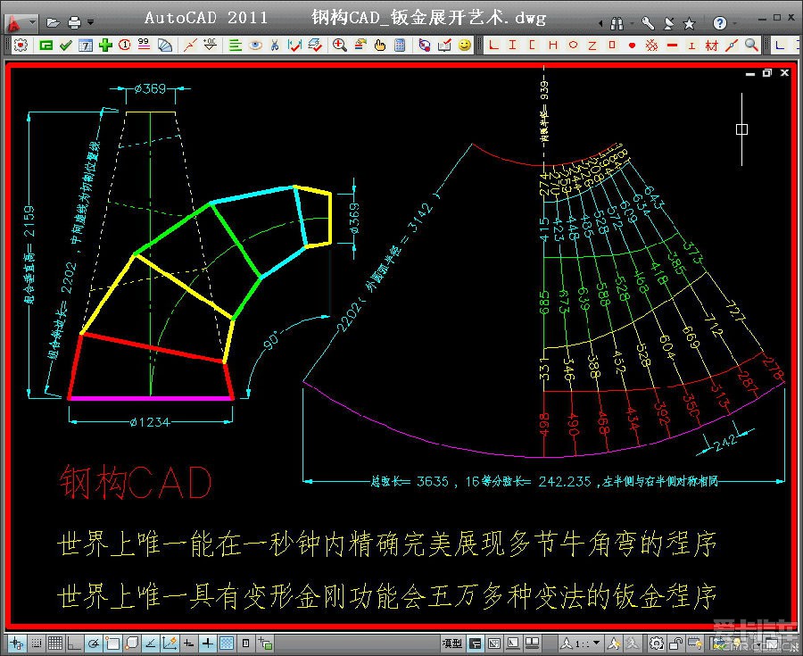This screenshot has width=803, height=656.
Task: Select the square tube section icon
Action: pyautogui.click(x=612, y=45)
